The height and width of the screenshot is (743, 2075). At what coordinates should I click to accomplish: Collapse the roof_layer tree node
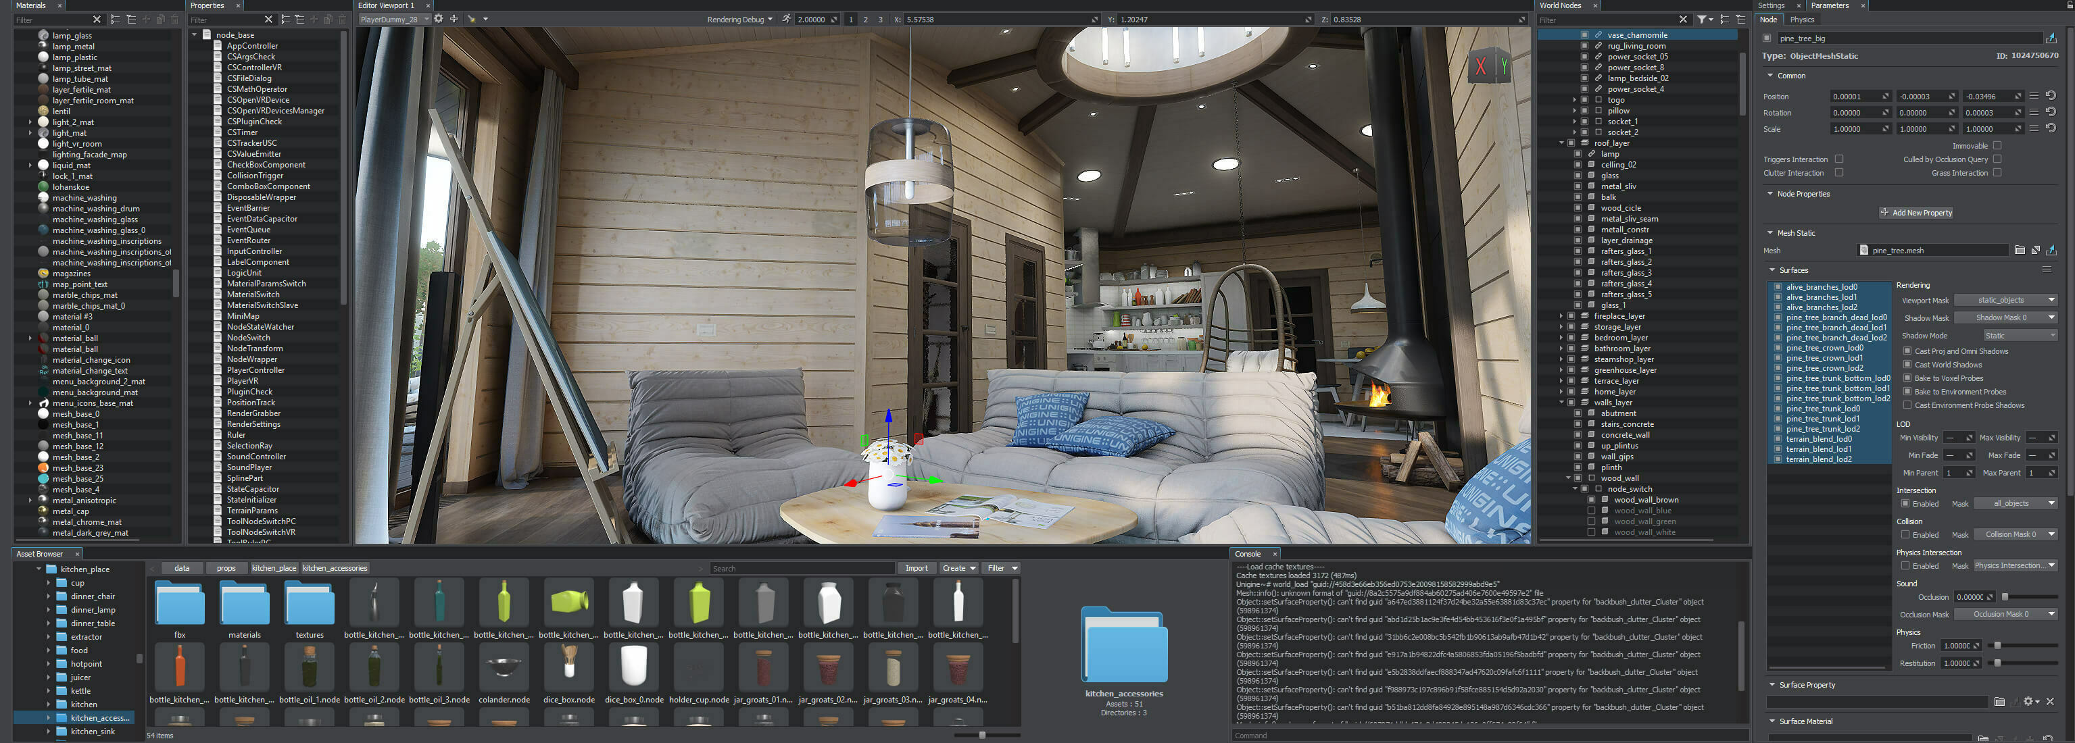pos(1561,143)
